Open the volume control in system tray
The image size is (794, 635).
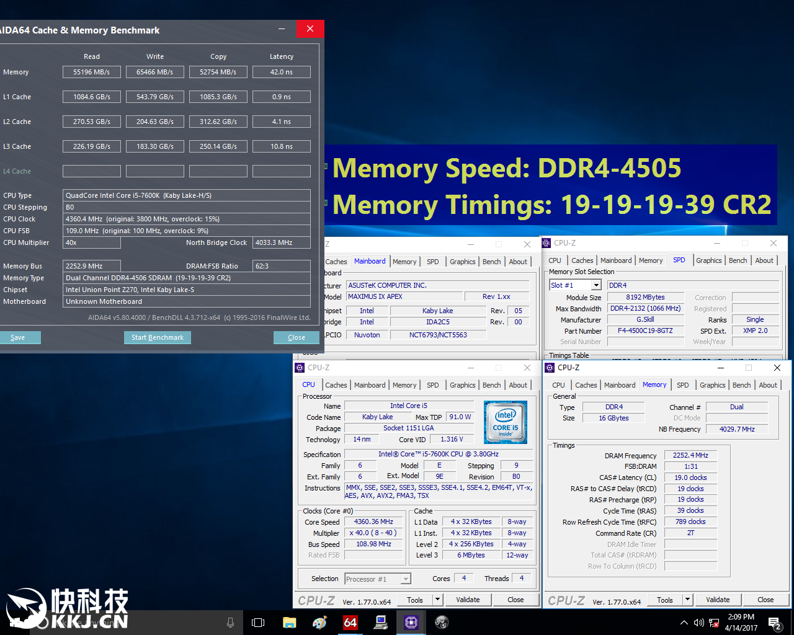[698, 622]
